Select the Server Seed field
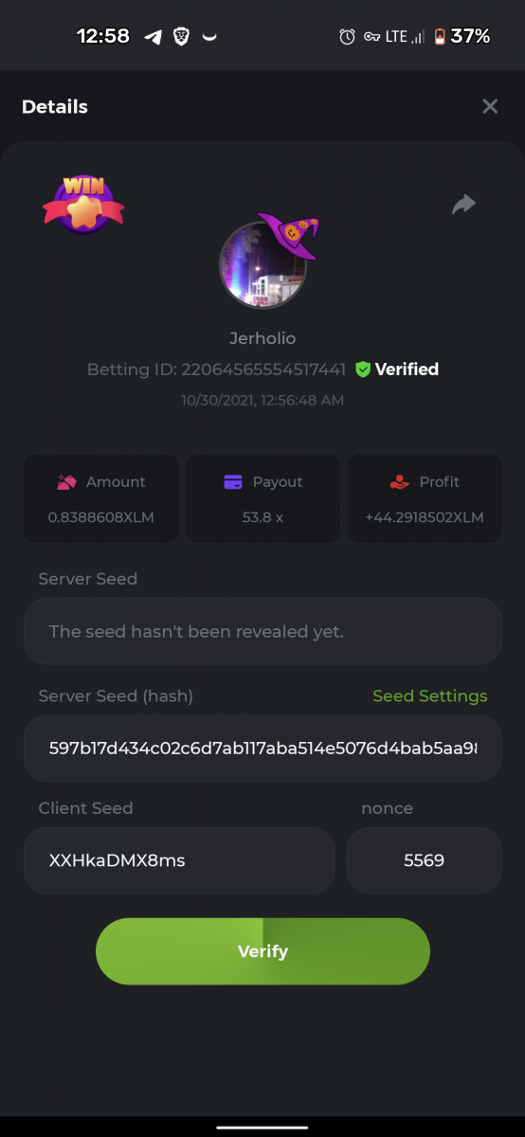 262,631
